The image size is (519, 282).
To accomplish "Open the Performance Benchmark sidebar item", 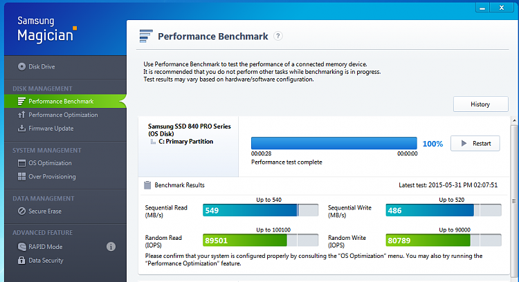I will click(x=65, y=101).
